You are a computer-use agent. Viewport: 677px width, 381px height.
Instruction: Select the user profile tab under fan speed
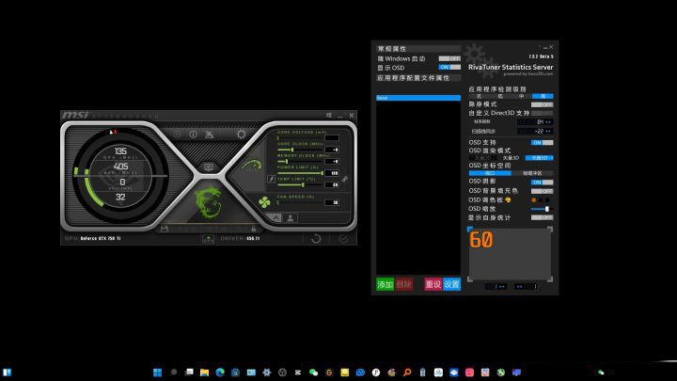point(291,217)
